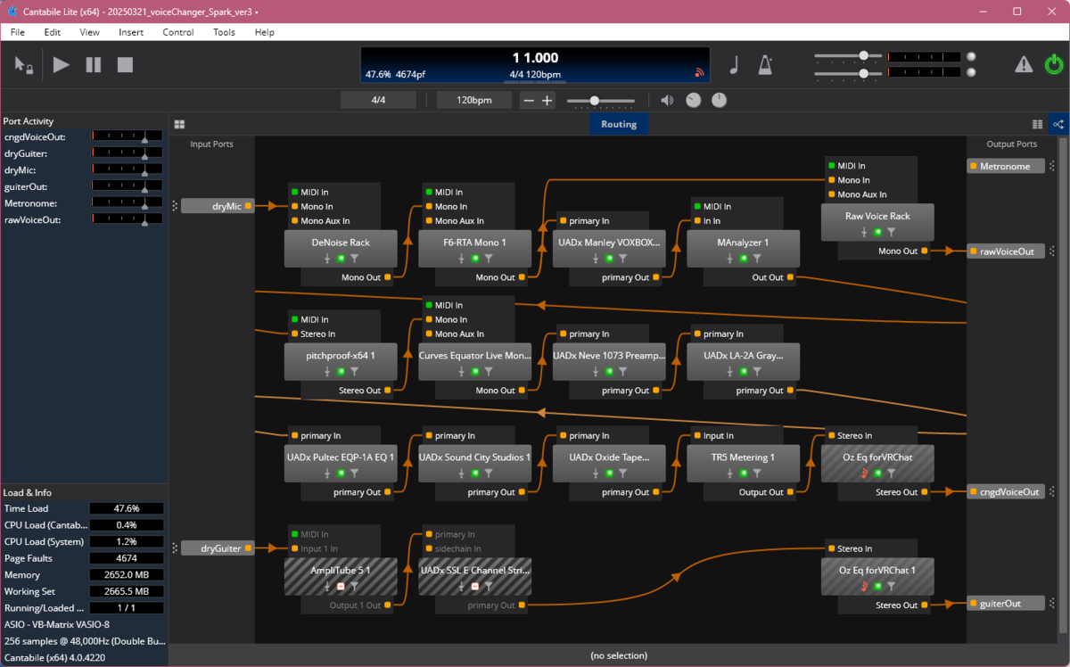Toggle the green LED on pitchproof-x64 1
Viewport: 1070px width, 667px height.
click(341, 372)
